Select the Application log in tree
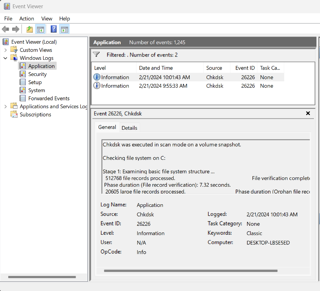Screen dimensions: 320x291 tap(37, 66)
